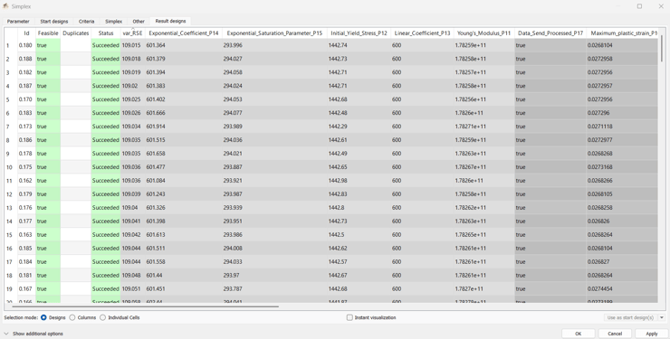
Task: Click the Cancel button
Action: (615, 334)
